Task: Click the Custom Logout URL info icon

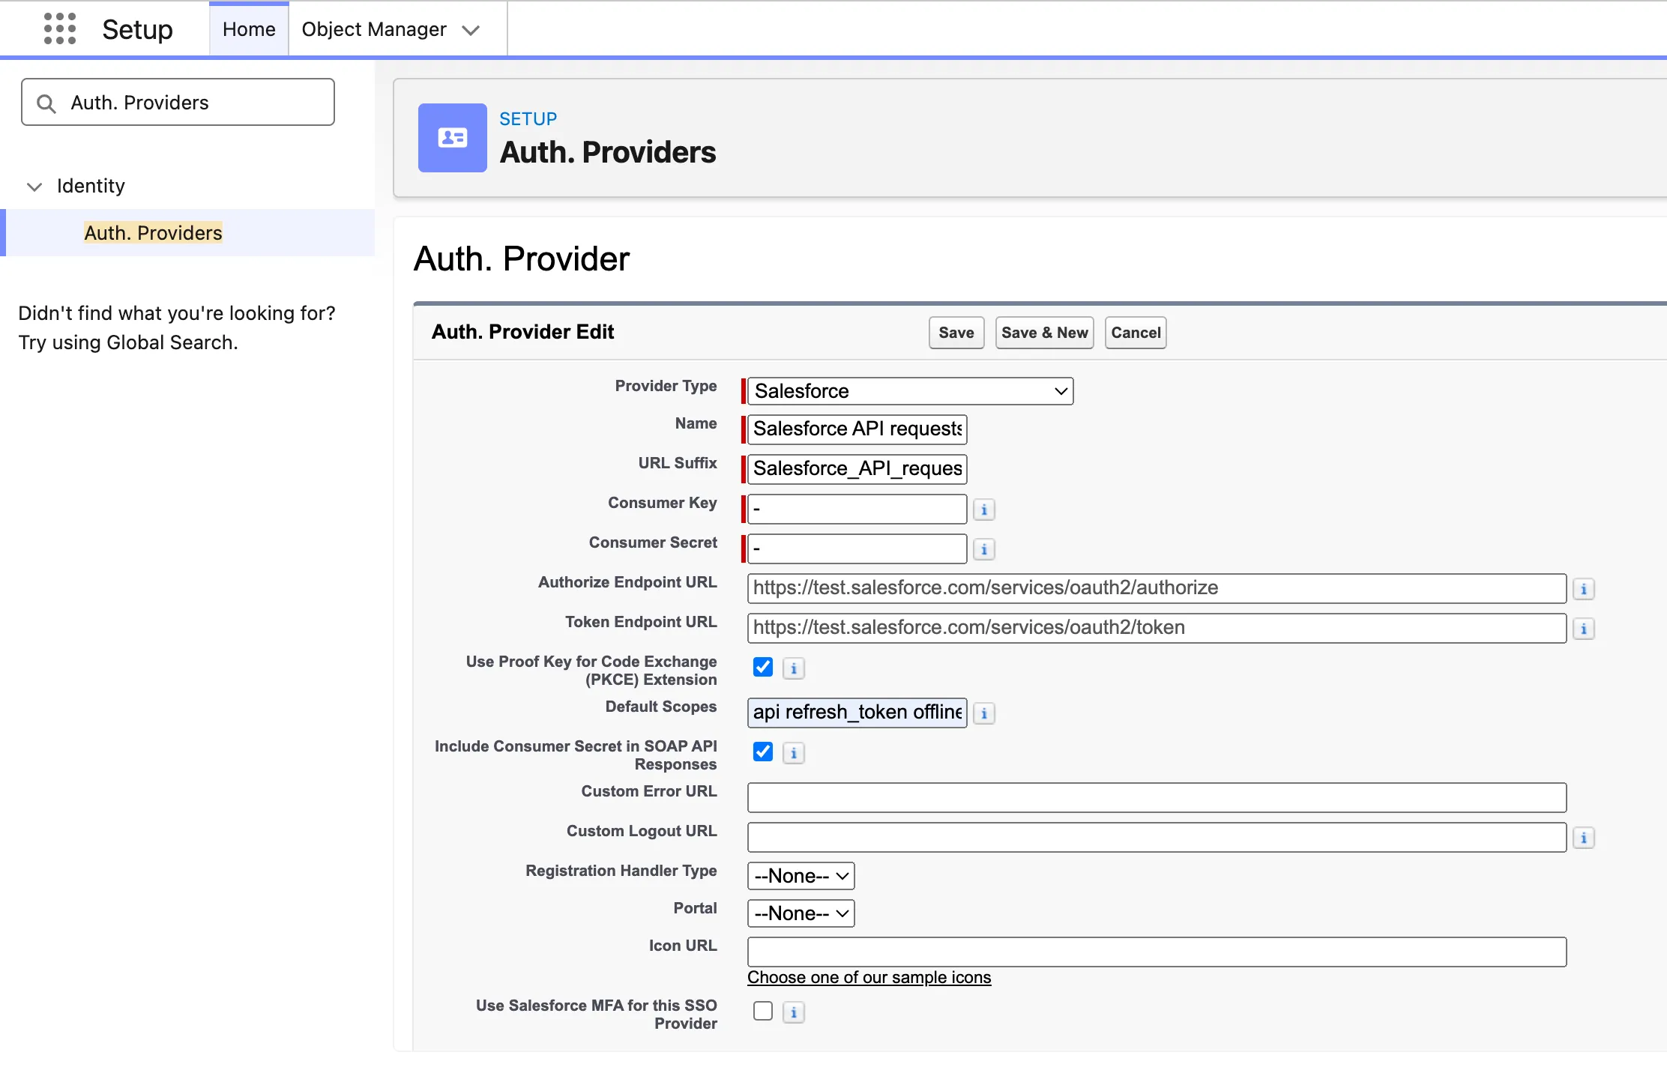Action: 1583,838
